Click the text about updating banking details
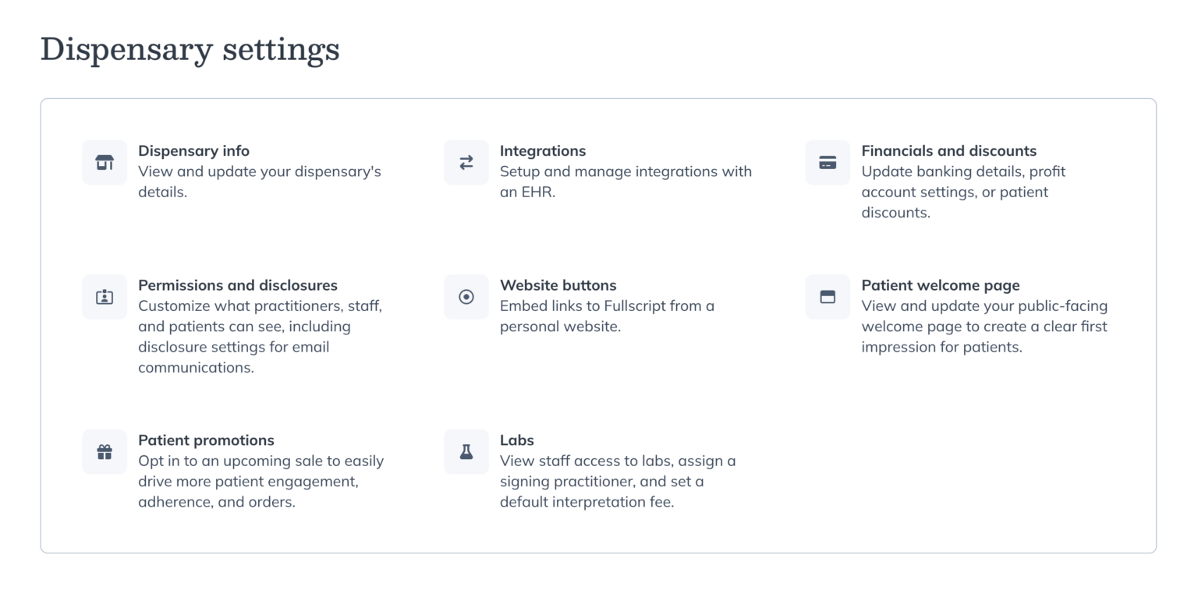1198x590 pixels. pyautogui.click(x=963, y=192)
